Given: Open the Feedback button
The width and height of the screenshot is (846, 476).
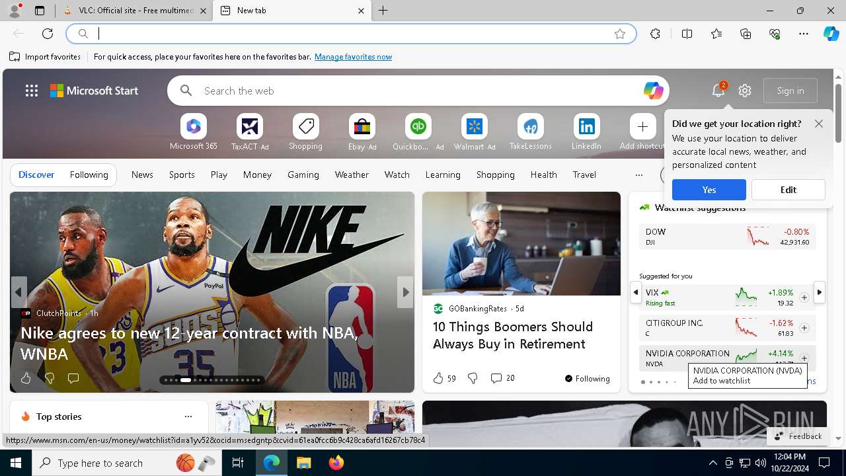Looking at the screenshot, I should click(x=798, y=436).
